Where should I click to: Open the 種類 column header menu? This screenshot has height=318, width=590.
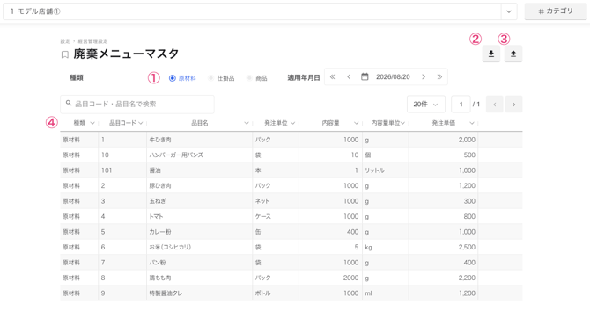(92, 123)
